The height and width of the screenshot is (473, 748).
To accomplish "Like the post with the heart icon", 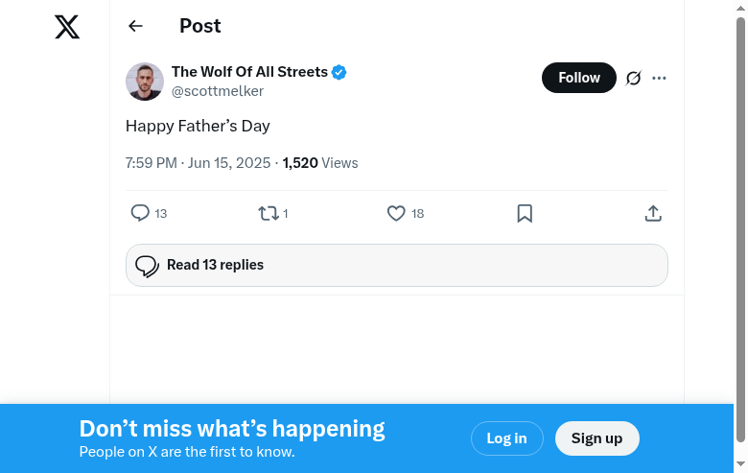I will pyautogui.click(x=396, y=213).
